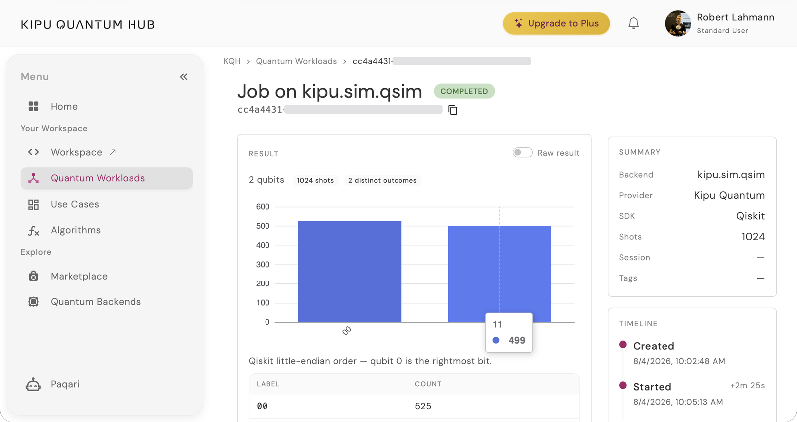Click the chart tooltip showing 499
This screenshot has width=797, height=422.
(509, 333)
